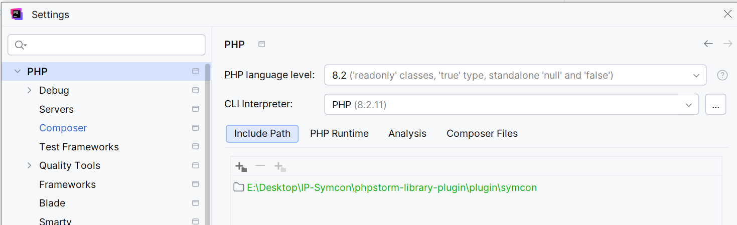Click the project-level icon beside PHP heading

261,44
